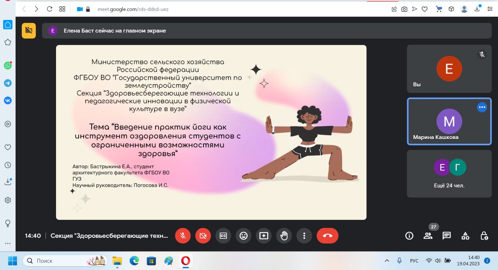The image size is (498, 270).
Task: Go back in browser
Action: tap(24, 9)
